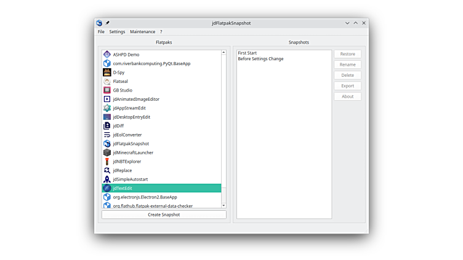This screenshot has width=463, height=260.
Task: Select the jdMinecraftLauncher block icon
Action: [107, 152]
